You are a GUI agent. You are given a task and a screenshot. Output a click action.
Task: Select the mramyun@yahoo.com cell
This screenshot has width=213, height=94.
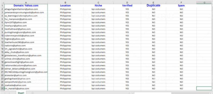pyautogui.click(x=26, y=26)
